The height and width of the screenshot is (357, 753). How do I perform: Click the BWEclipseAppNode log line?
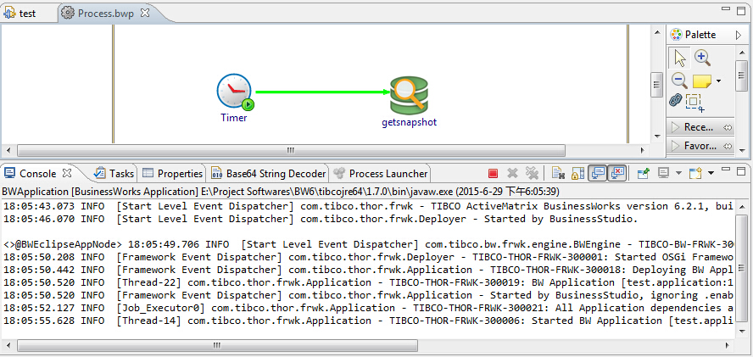[x=368, y=244]
